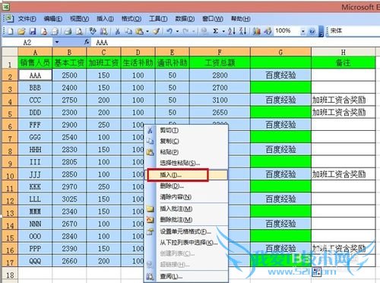Choose 从下拉列表中选择(K)... in context menu

[186, 243]
